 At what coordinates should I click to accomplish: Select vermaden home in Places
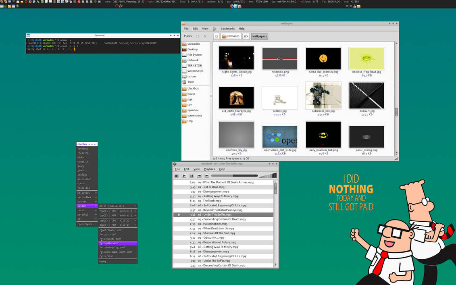[x=196, y=44]
